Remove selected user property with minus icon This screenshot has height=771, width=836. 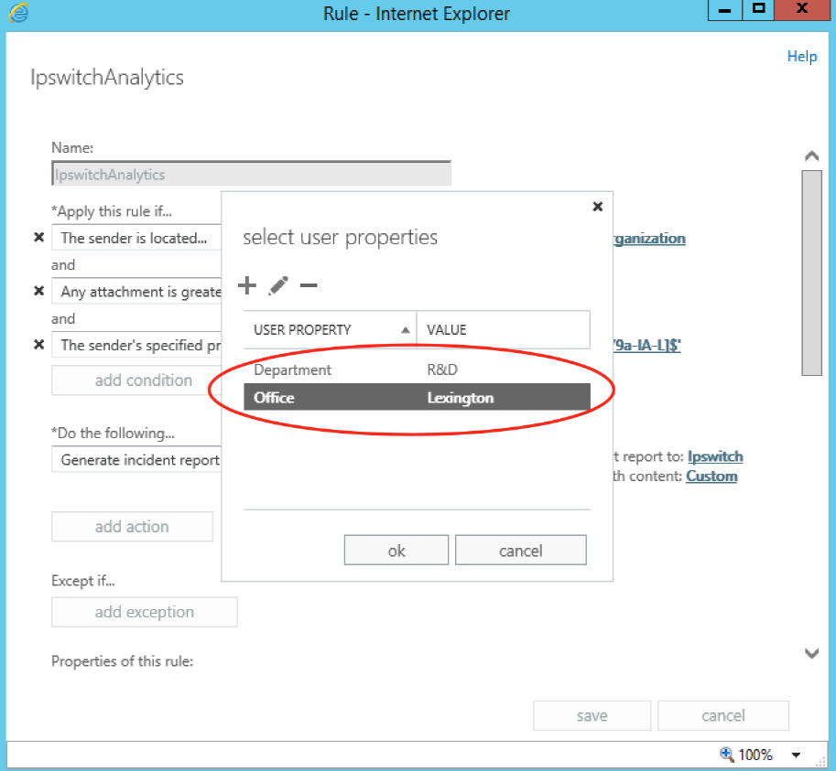(x=309, y=285)
